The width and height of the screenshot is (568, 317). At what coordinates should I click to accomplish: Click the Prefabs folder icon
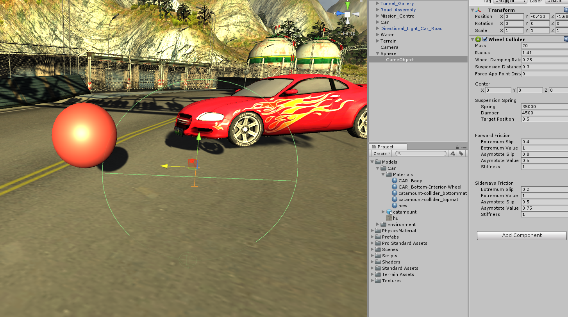point(378,237)
